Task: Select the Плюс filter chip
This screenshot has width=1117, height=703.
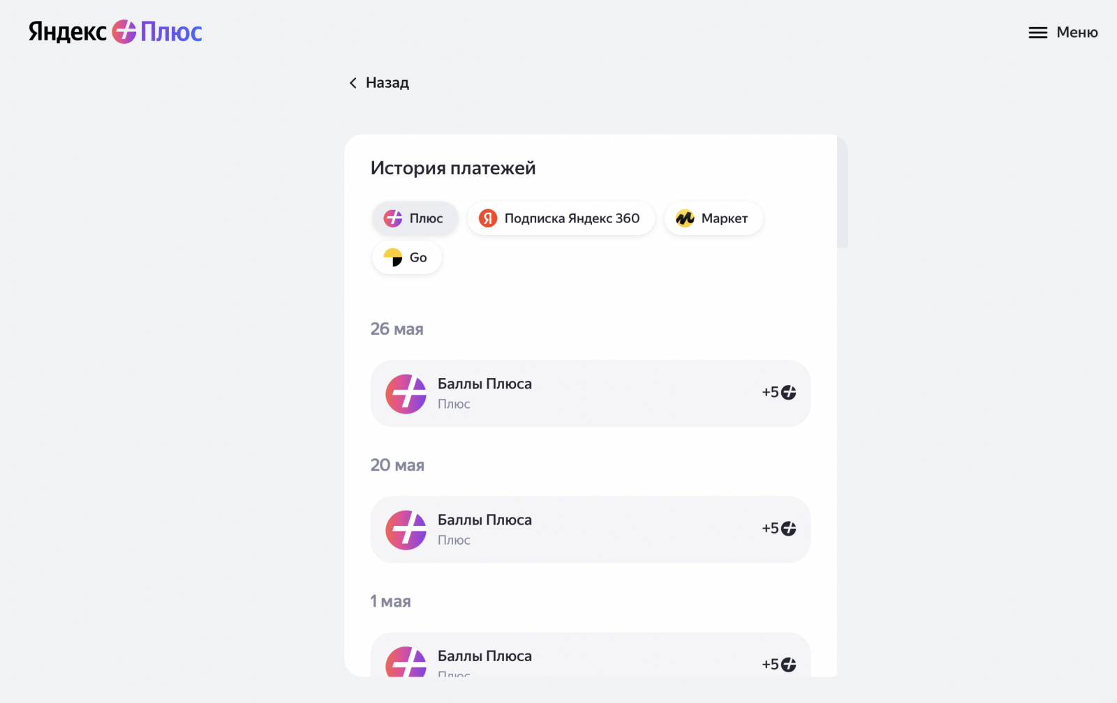Action: 415,218
